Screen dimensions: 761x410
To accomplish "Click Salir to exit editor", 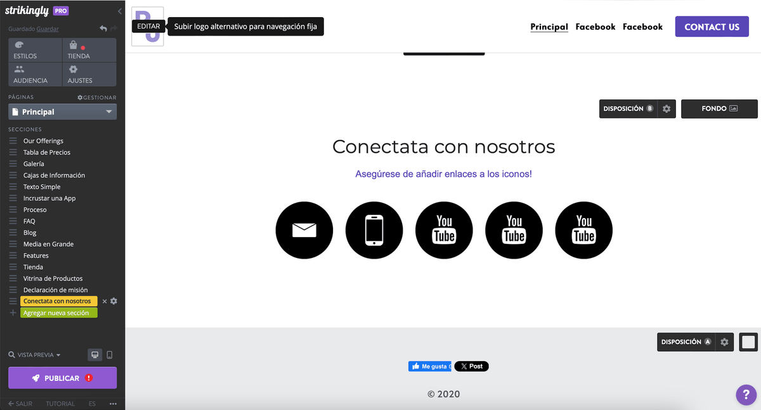I will pos(20,404).
